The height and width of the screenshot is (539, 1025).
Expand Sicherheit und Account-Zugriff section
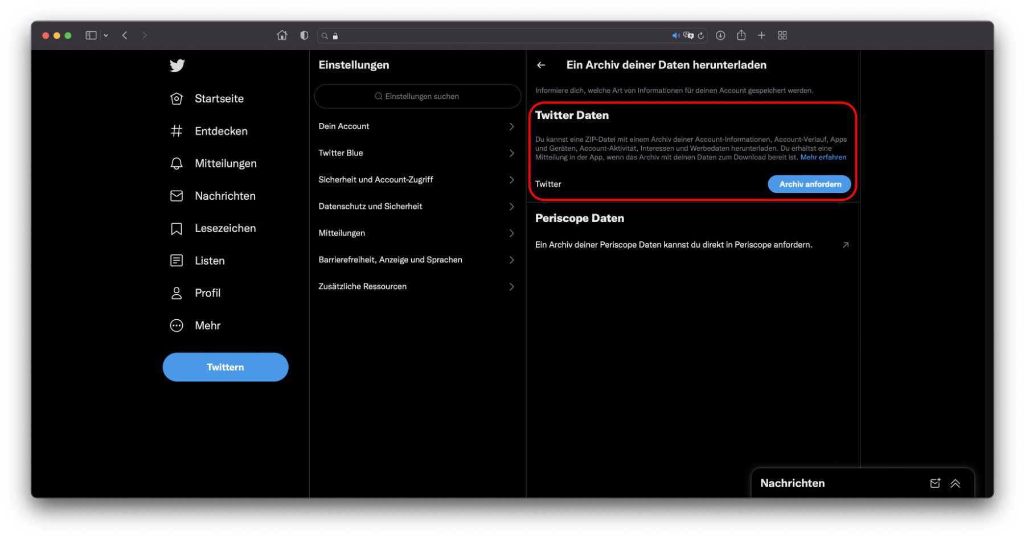point(416,180)
